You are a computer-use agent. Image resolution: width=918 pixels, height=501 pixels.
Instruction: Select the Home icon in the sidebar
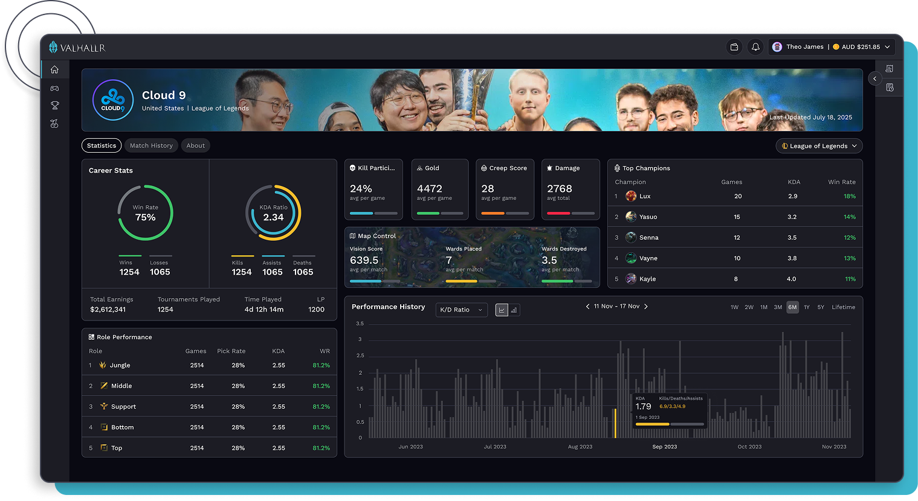[x=54, y=69]
